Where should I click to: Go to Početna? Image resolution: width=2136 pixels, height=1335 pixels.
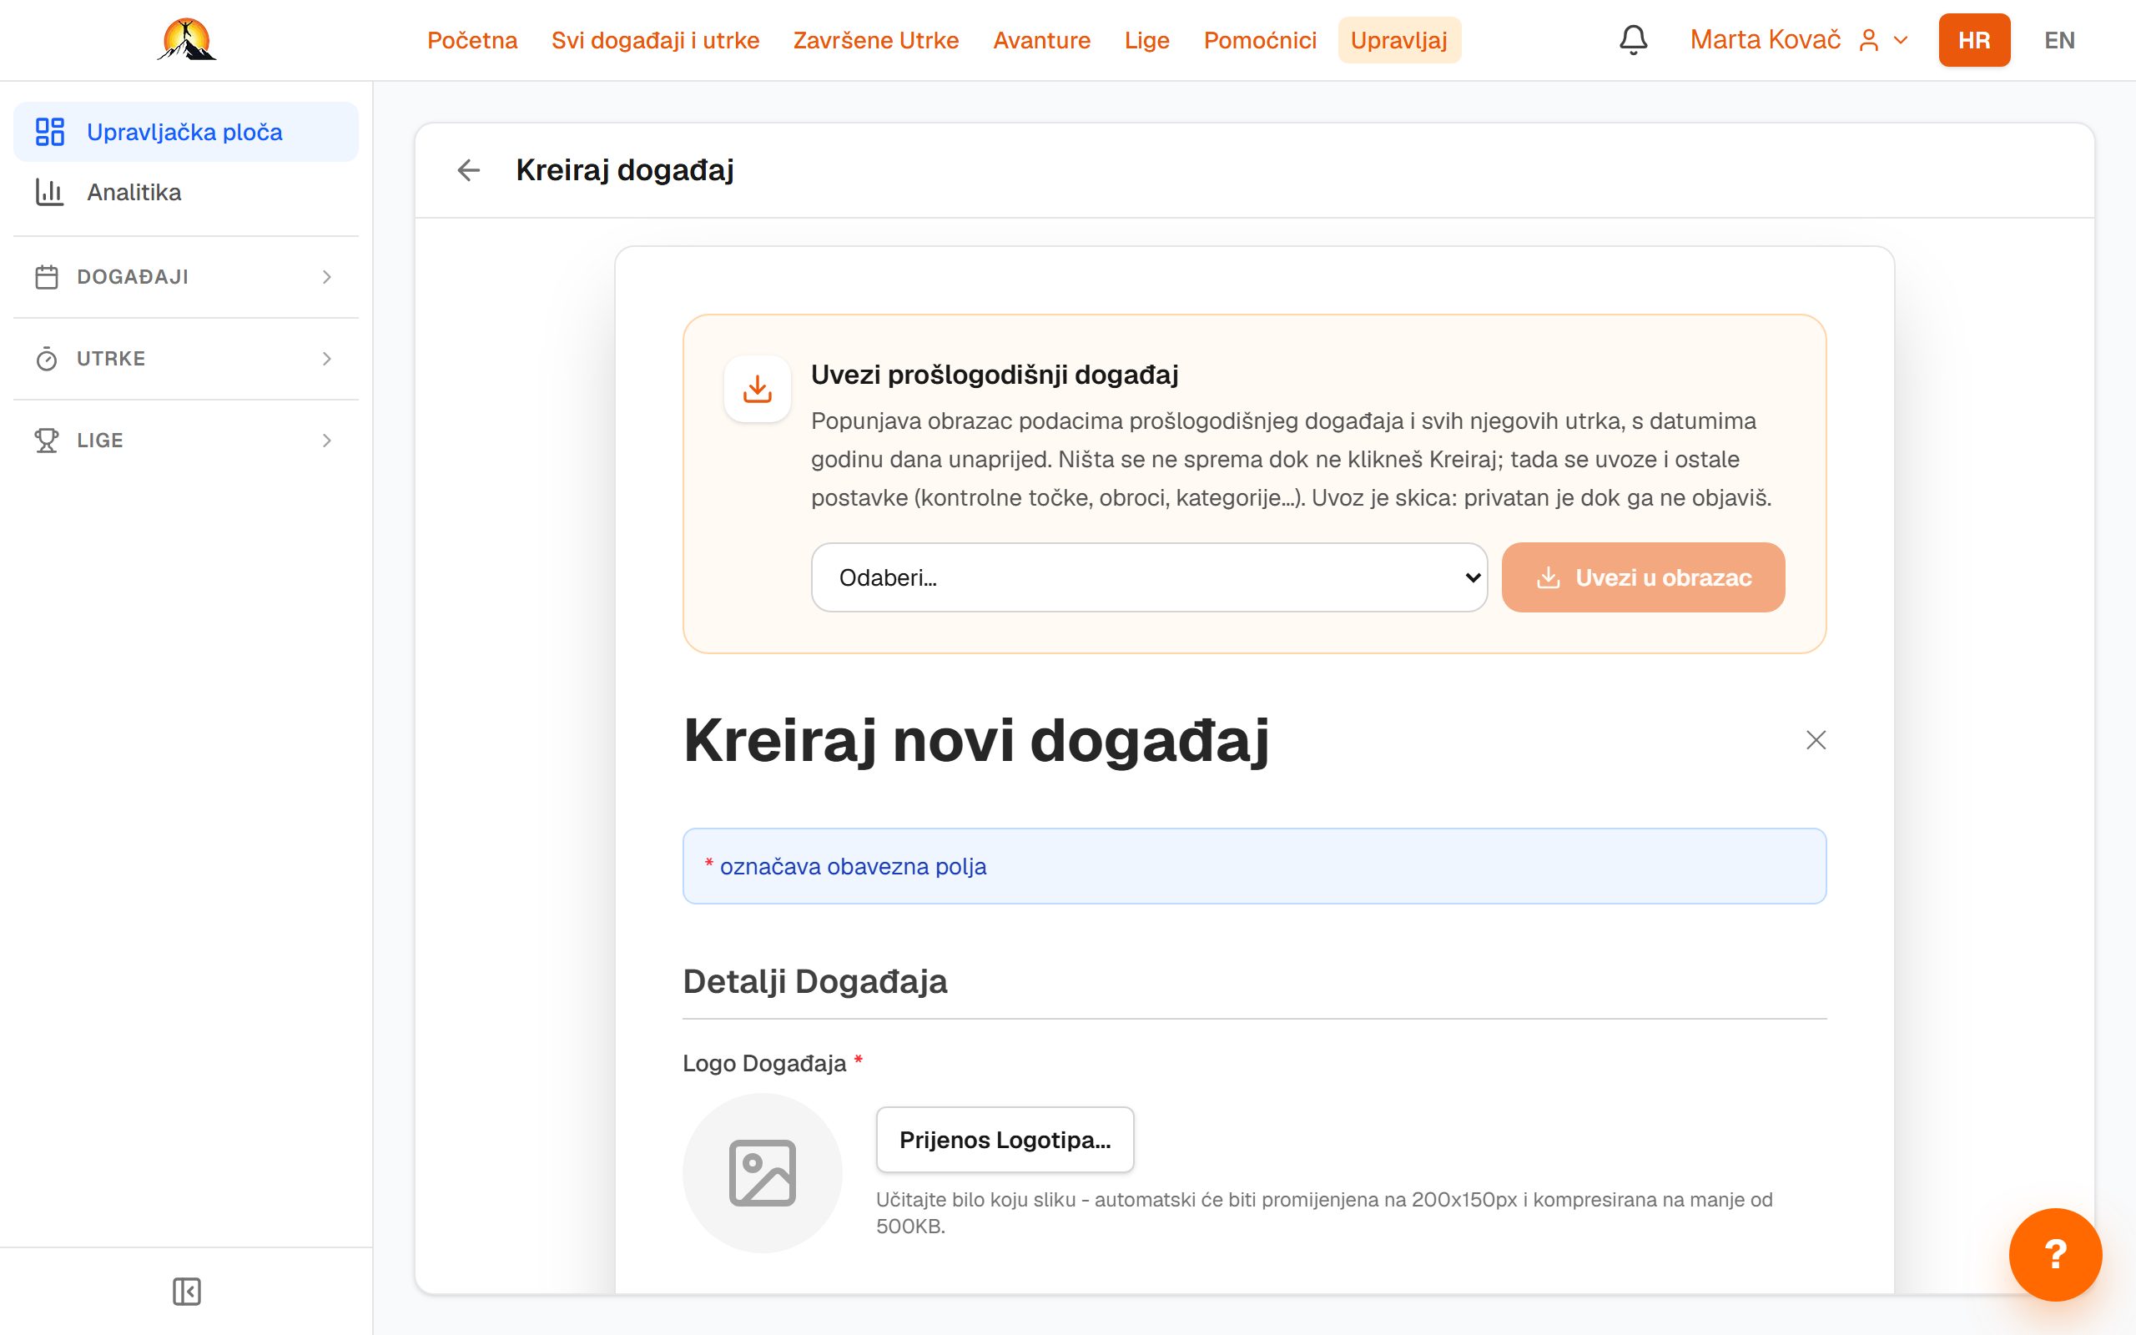coord(472,40)
